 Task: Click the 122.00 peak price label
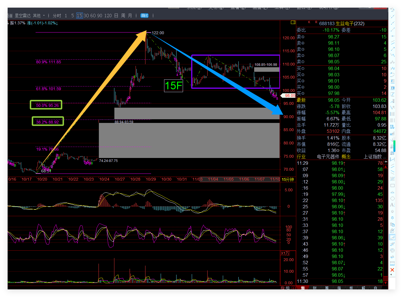pos(158,33)
